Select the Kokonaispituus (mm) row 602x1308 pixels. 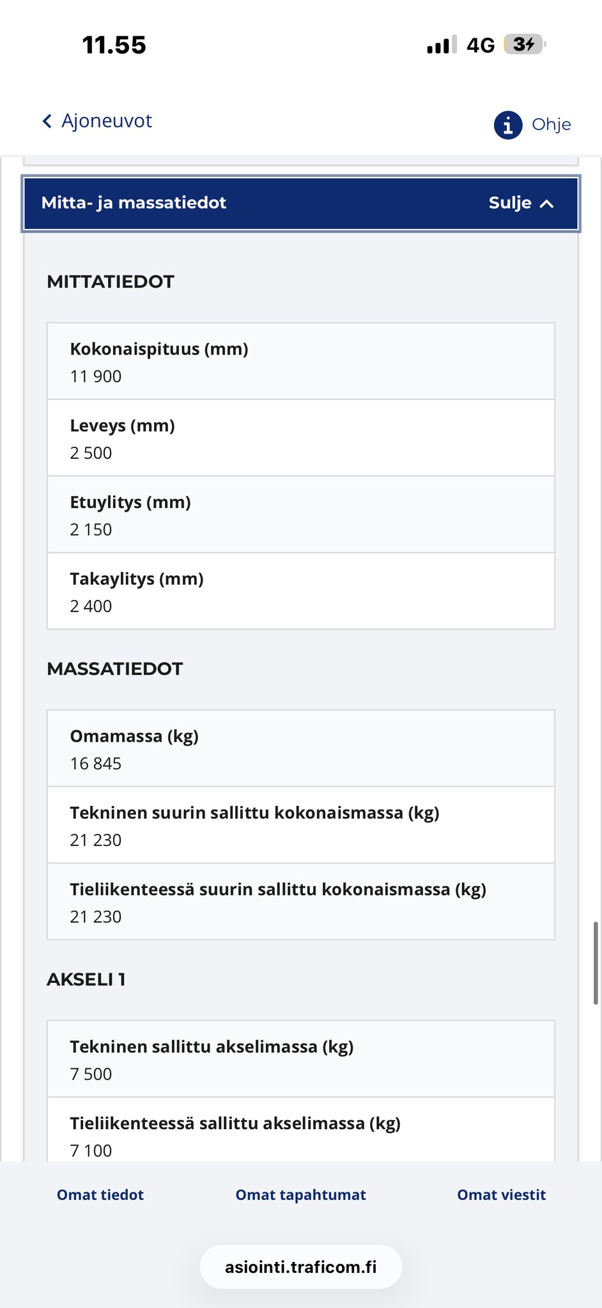click(x=300, y=362)
